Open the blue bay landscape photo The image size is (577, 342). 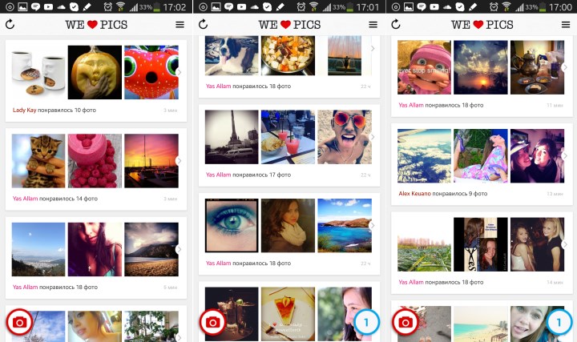pos(345,225)
